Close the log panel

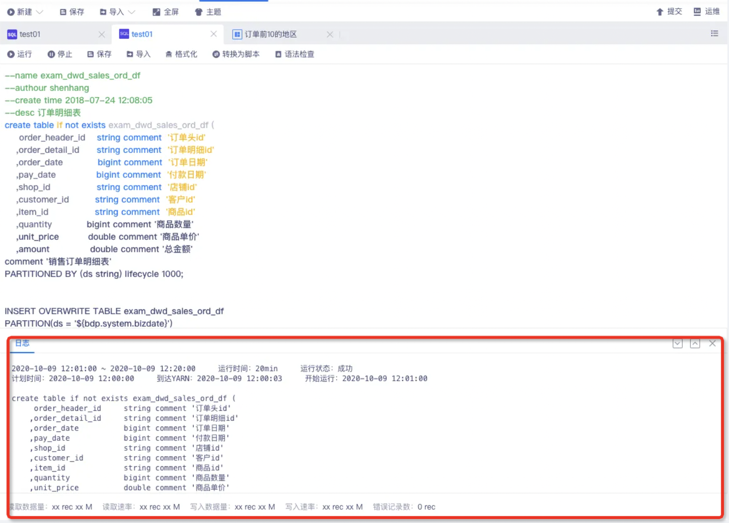click(712, 343)
